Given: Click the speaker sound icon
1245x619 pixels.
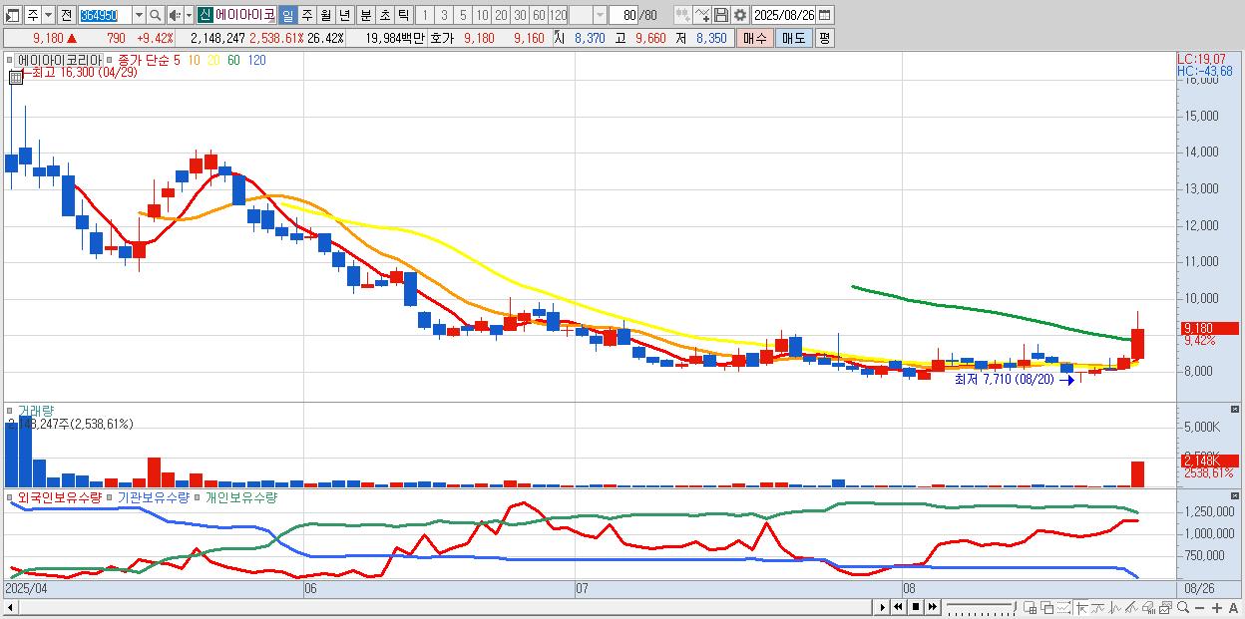Looking at the screenshot, I should coord(174,15).
